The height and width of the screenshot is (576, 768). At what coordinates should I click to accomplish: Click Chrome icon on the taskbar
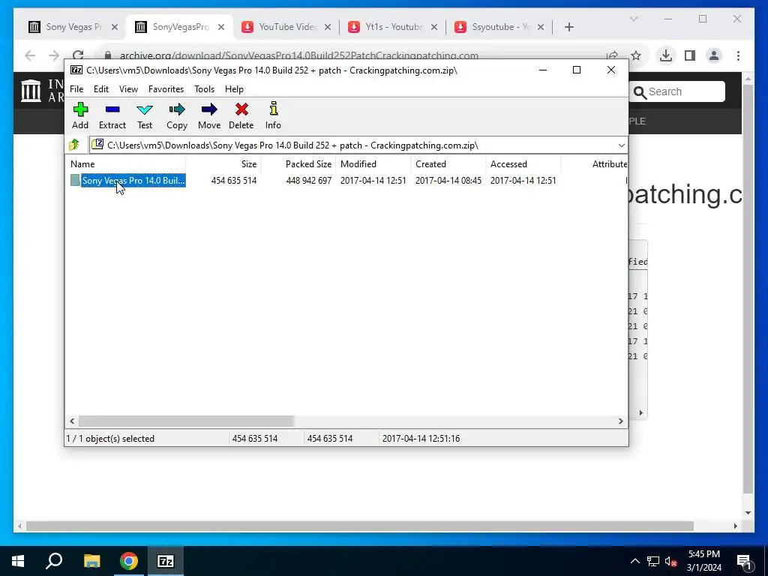coord(129,561)
